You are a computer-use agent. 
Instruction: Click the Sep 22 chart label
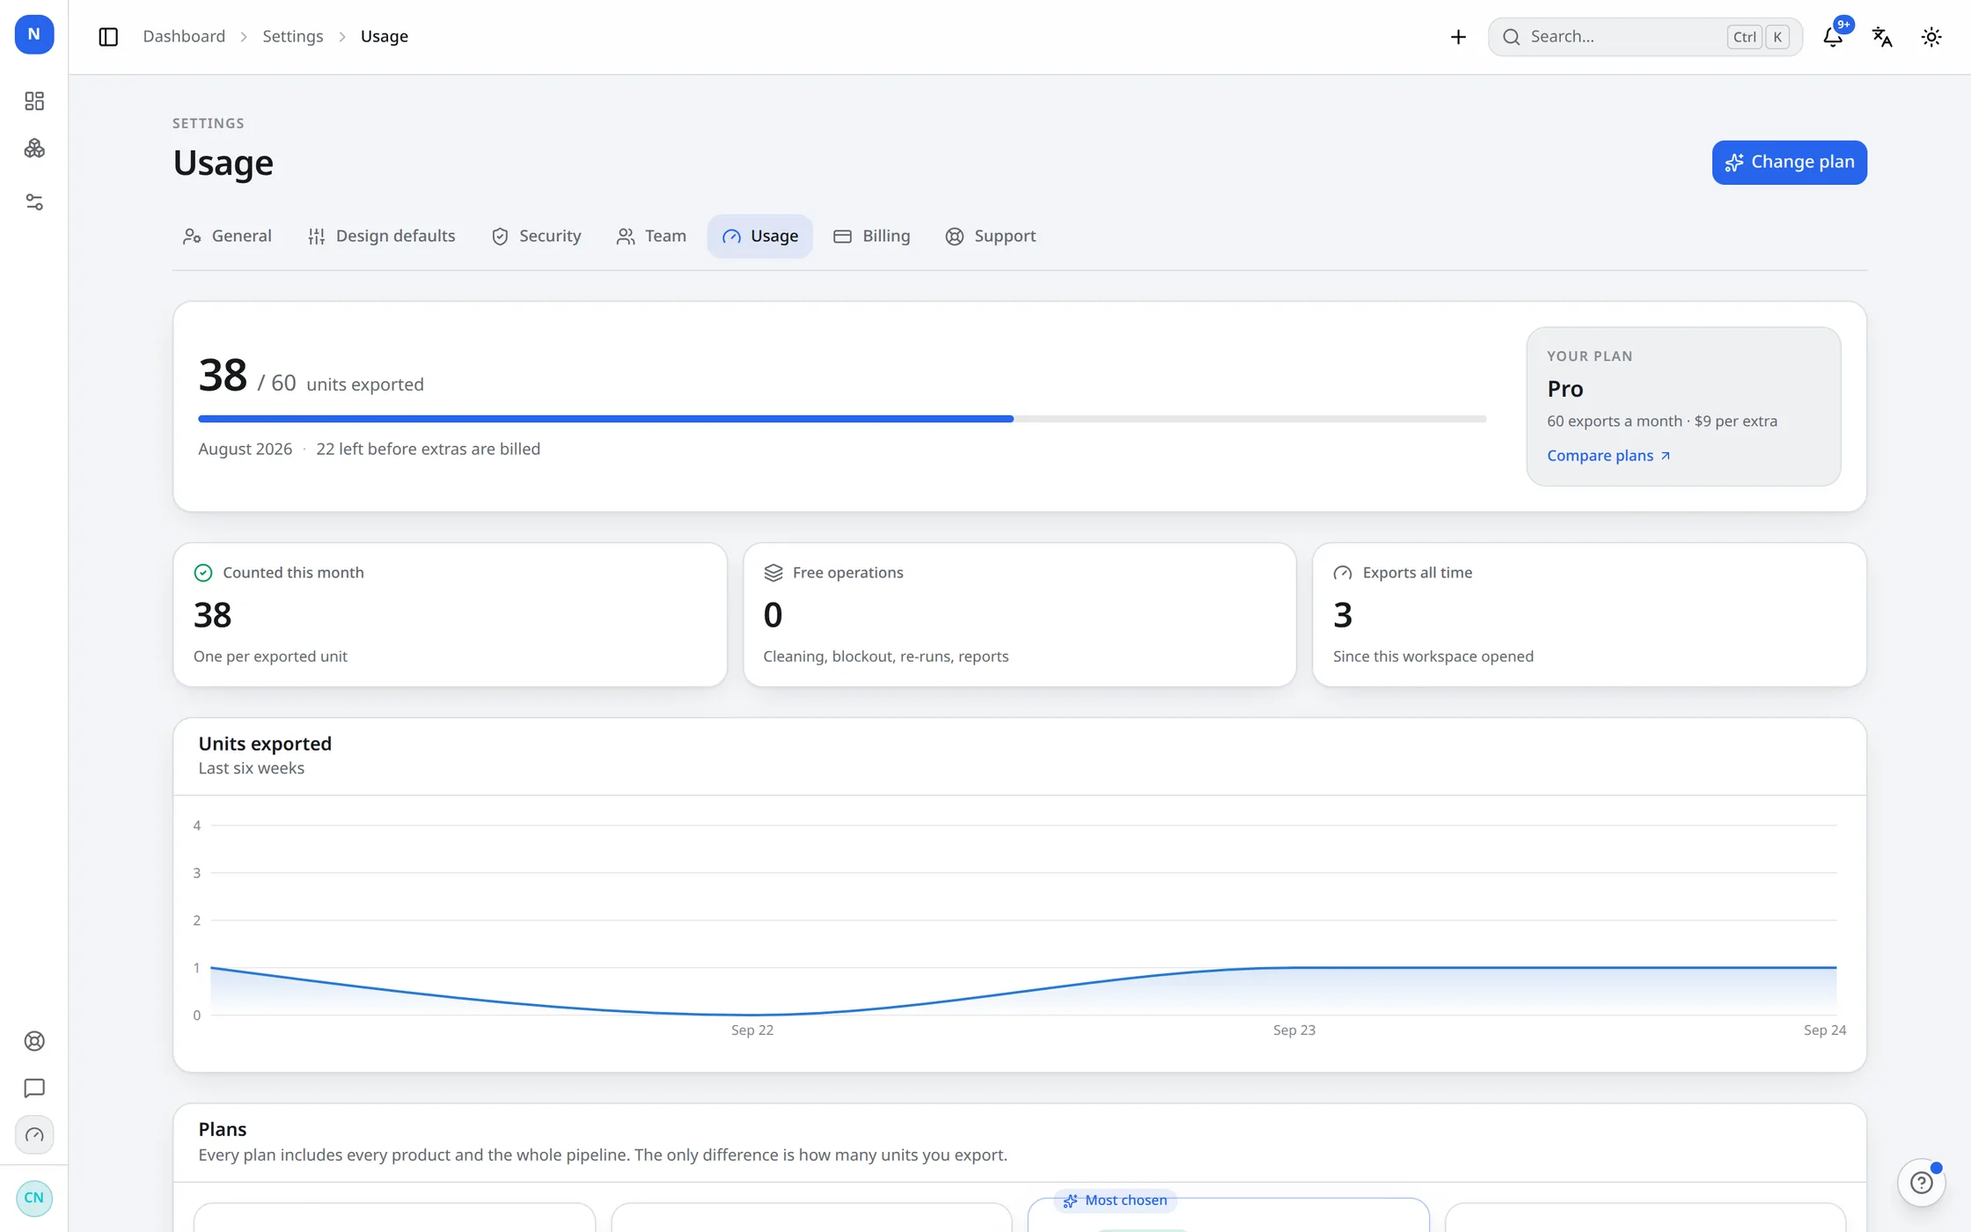tap(752, 1030)
